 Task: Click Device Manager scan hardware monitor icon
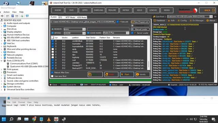(27, 16)
